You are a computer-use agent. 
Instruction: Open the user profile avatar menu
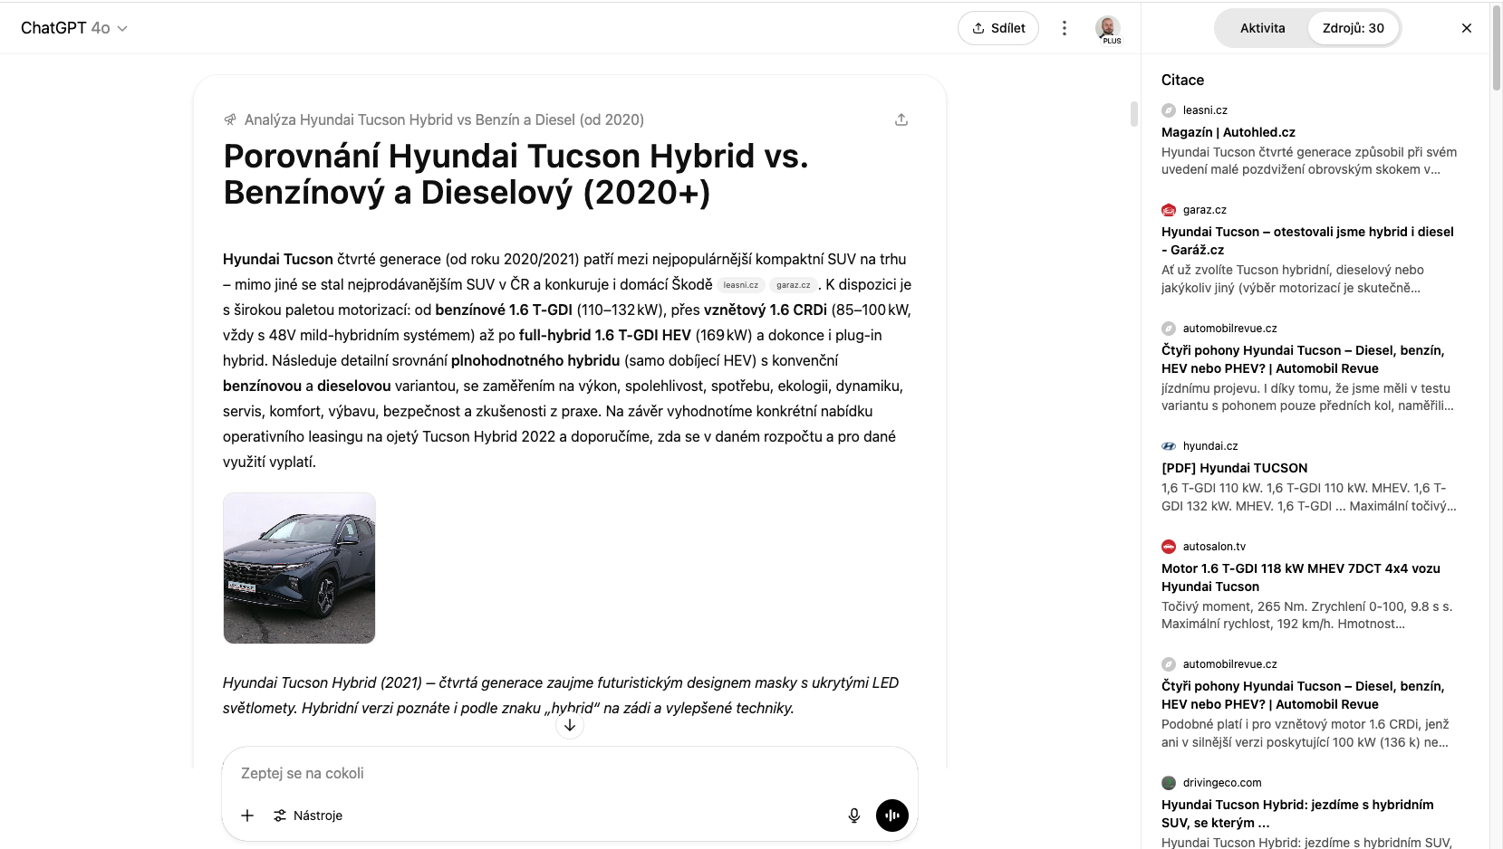(x=1107, y=28)
